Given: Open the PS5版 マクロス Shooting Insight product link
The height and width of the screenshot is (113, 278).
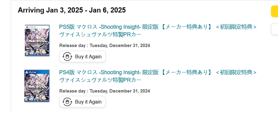Looking at the screenshot, I should pos(158,31).
